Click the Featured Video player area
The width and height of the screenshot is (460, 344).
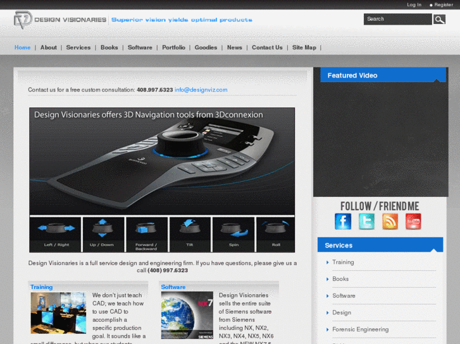(x=380, y=139)
